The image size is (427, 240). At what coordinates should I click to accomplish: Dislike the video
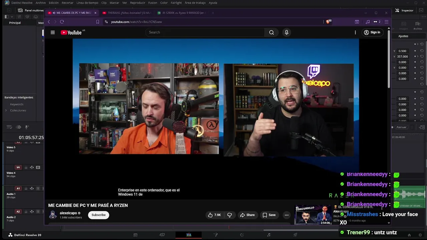click(x=230, y=215)
